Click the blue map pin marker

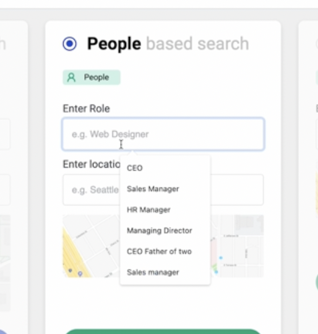pos(80,273)
